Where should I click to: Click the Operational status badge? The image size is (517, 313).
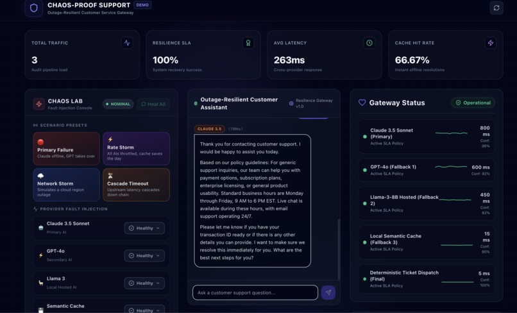[473, 103]
